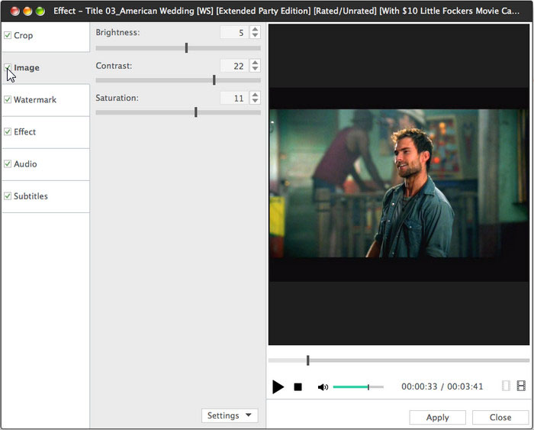Open the Settings dropdown
534x430 pixels.
pos(230,415)
